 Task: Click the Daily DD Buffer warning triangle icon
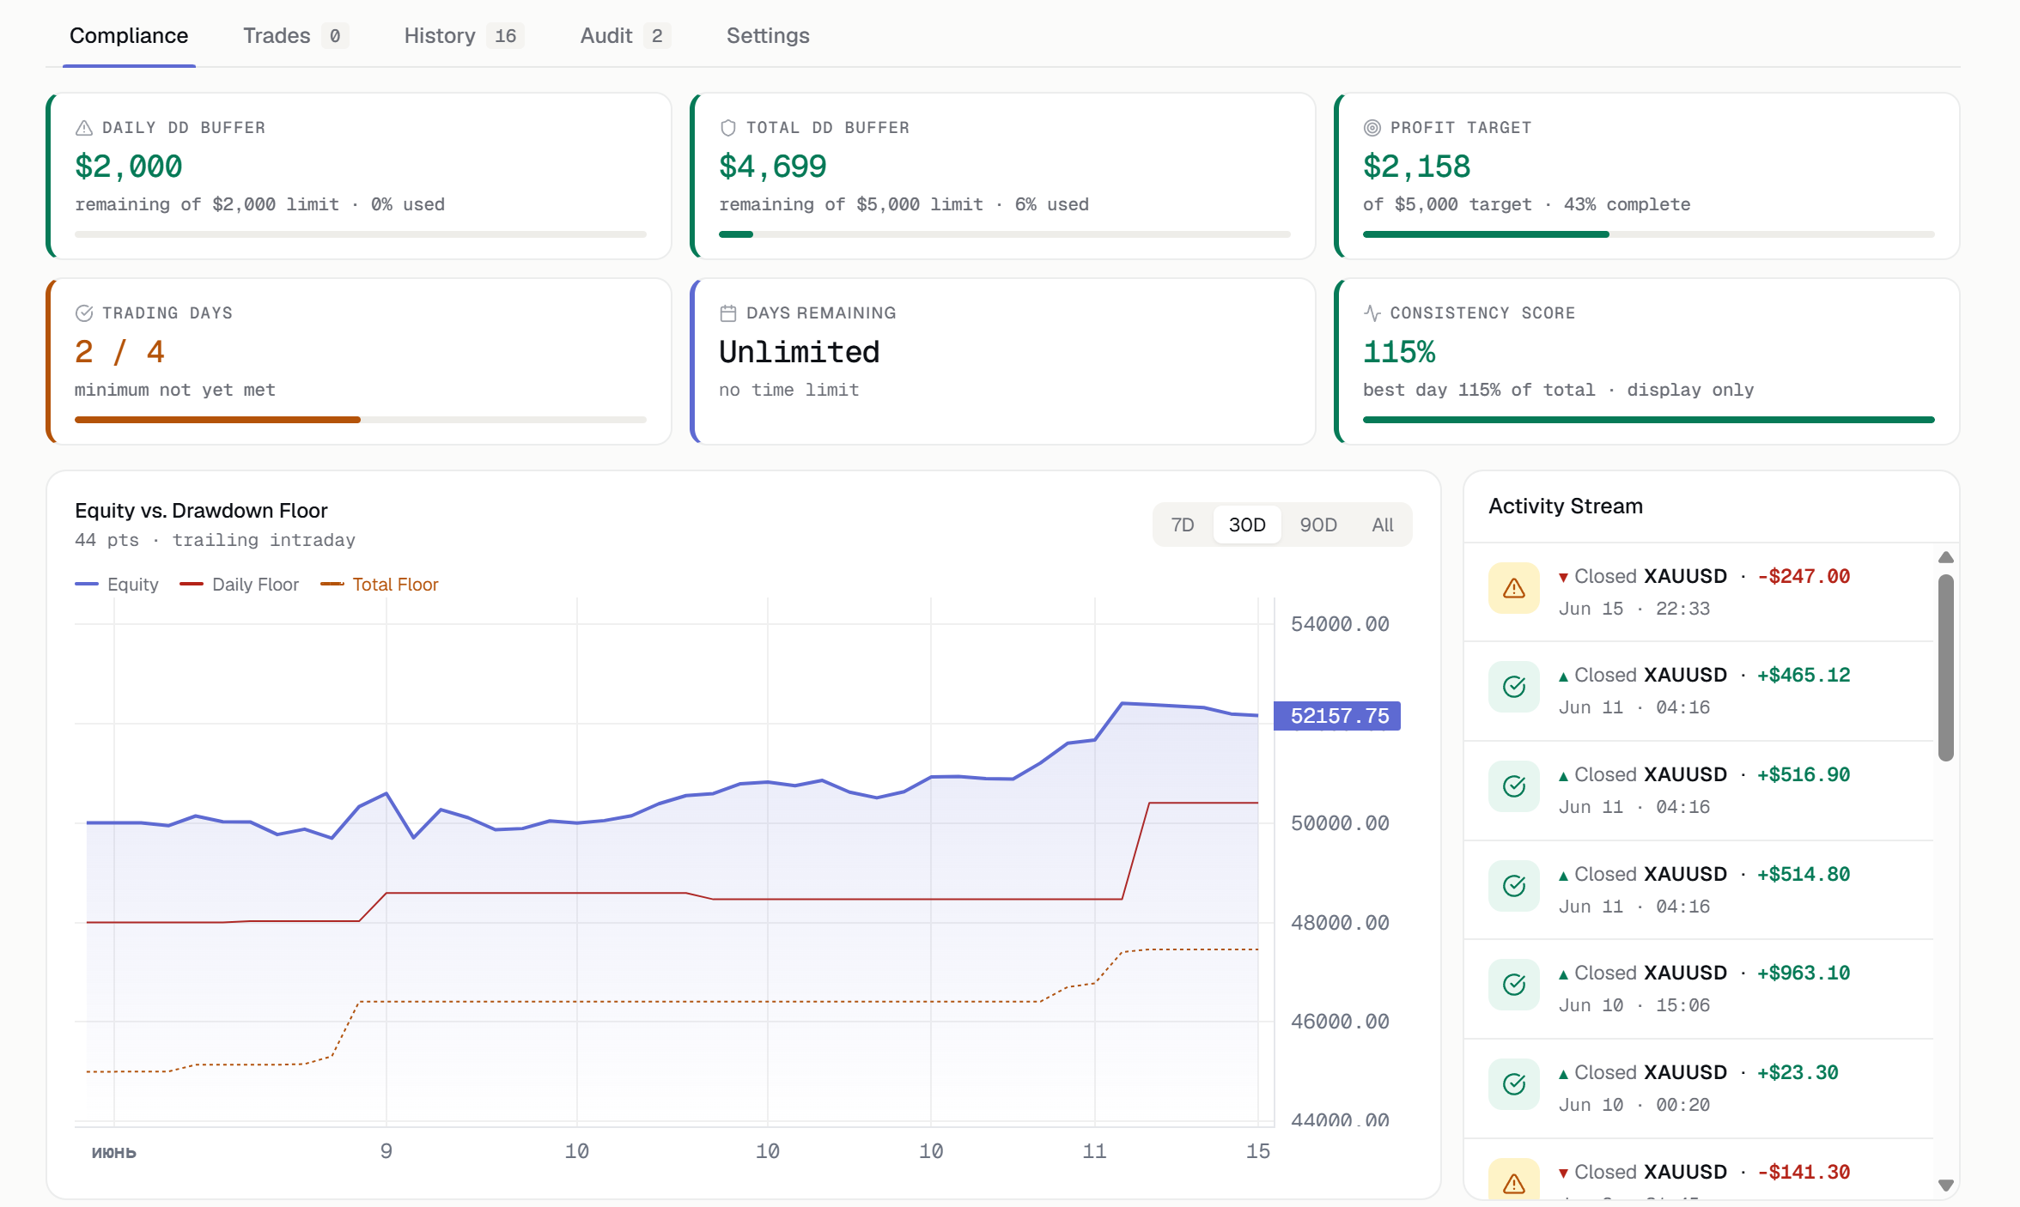point(84,128)
